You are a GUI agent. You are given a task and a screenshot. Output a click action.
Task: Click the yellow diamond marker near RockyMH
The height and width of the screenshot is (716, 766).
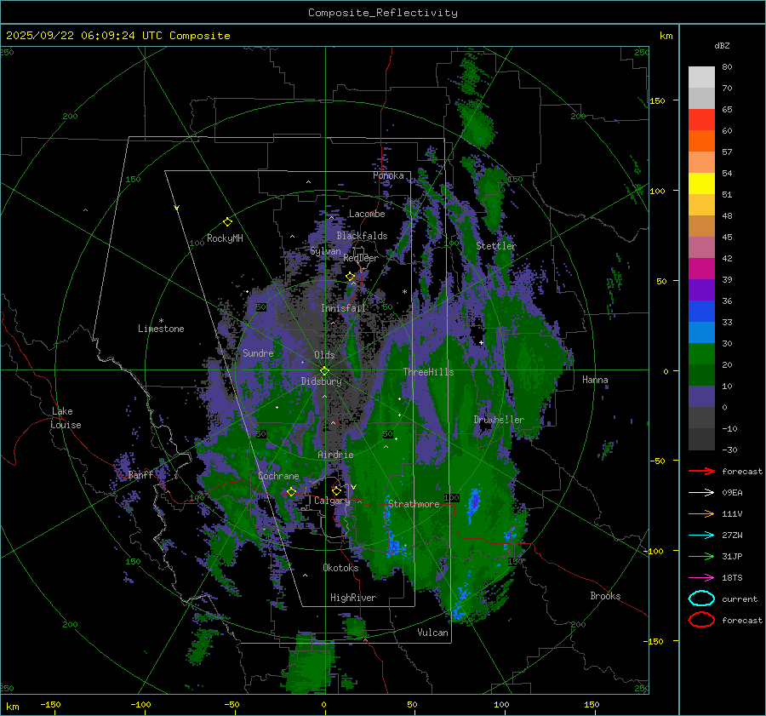tap(227, 221)
